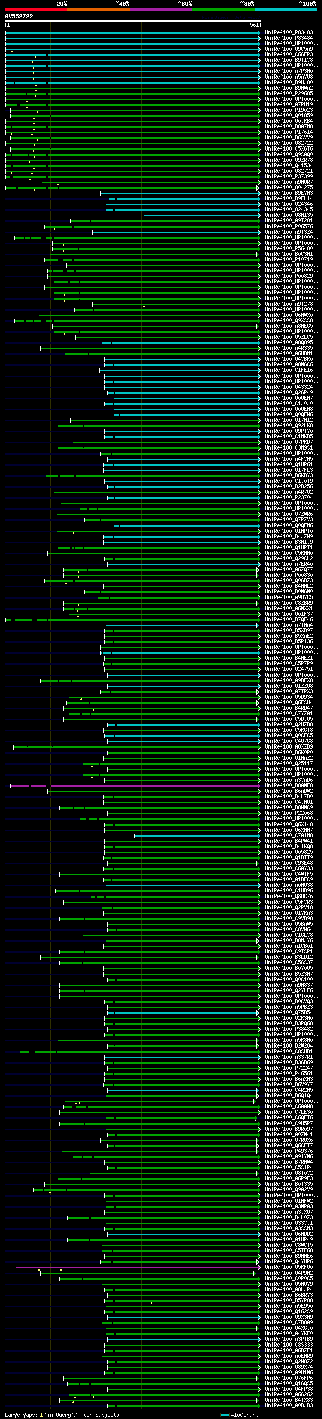Select the UniRef100_Q05825 label
Viewport: 322px width, 1419px height.
[x=289, y=852]
